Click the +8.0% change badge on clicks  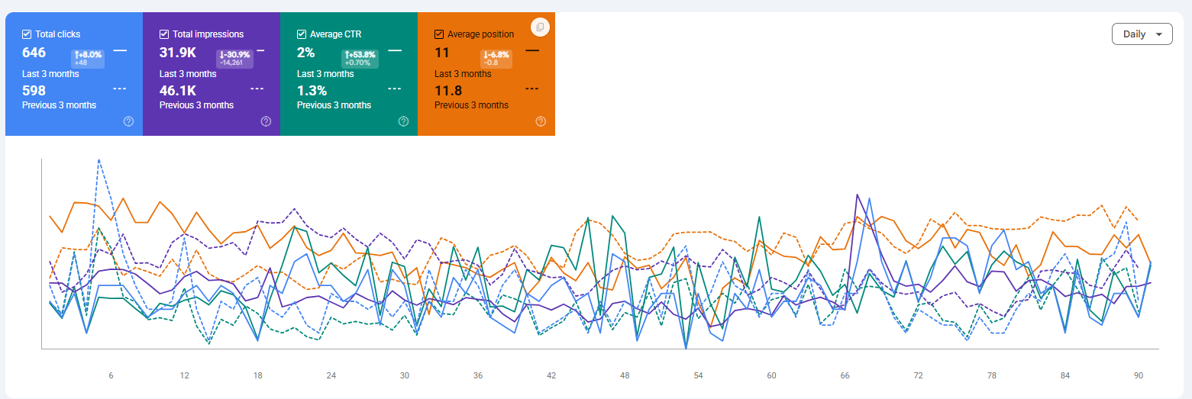tap(88, 58)
